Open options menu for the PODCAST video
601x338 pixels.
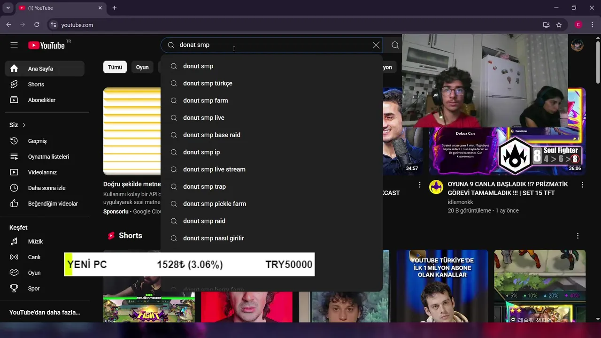(420, 185)
